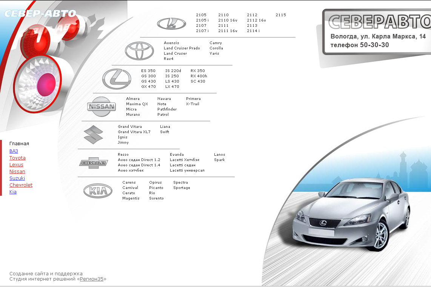Select Chevrolet Lanos model
The width and height of the screenshot is (431, 287).
pyautogui.click(x=219, y=155)
